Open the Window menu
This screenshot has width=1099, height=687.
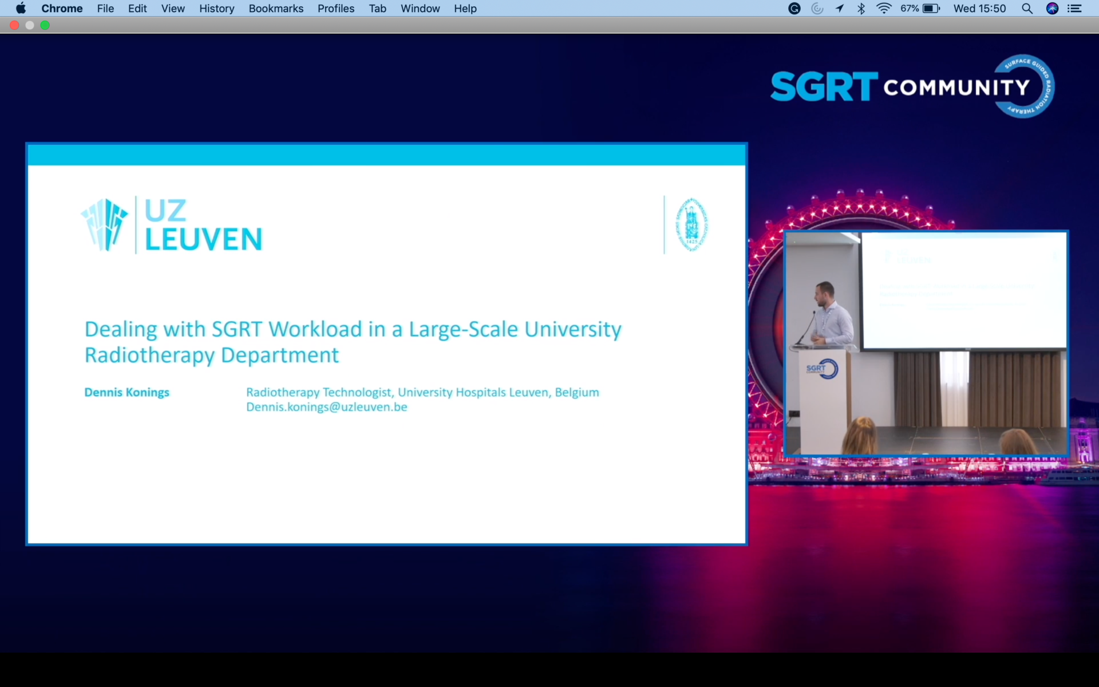pos(420,9)
